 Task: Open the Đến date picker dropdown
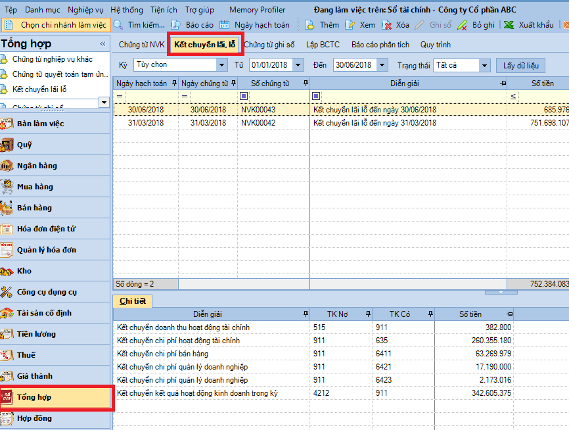point(382,65)
